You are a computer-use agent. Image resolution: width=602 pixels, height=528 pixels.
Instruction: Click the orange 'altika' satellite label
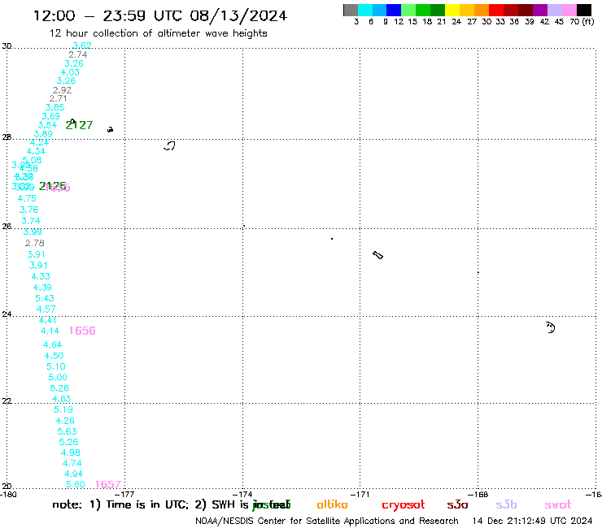pyautogui.click(x=332, y=504)
